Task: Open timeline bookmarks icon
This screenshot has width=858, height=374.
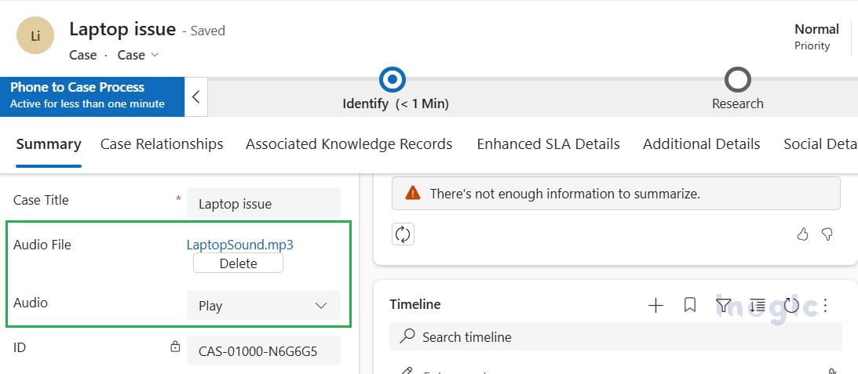Action: (x=690, y=305)
